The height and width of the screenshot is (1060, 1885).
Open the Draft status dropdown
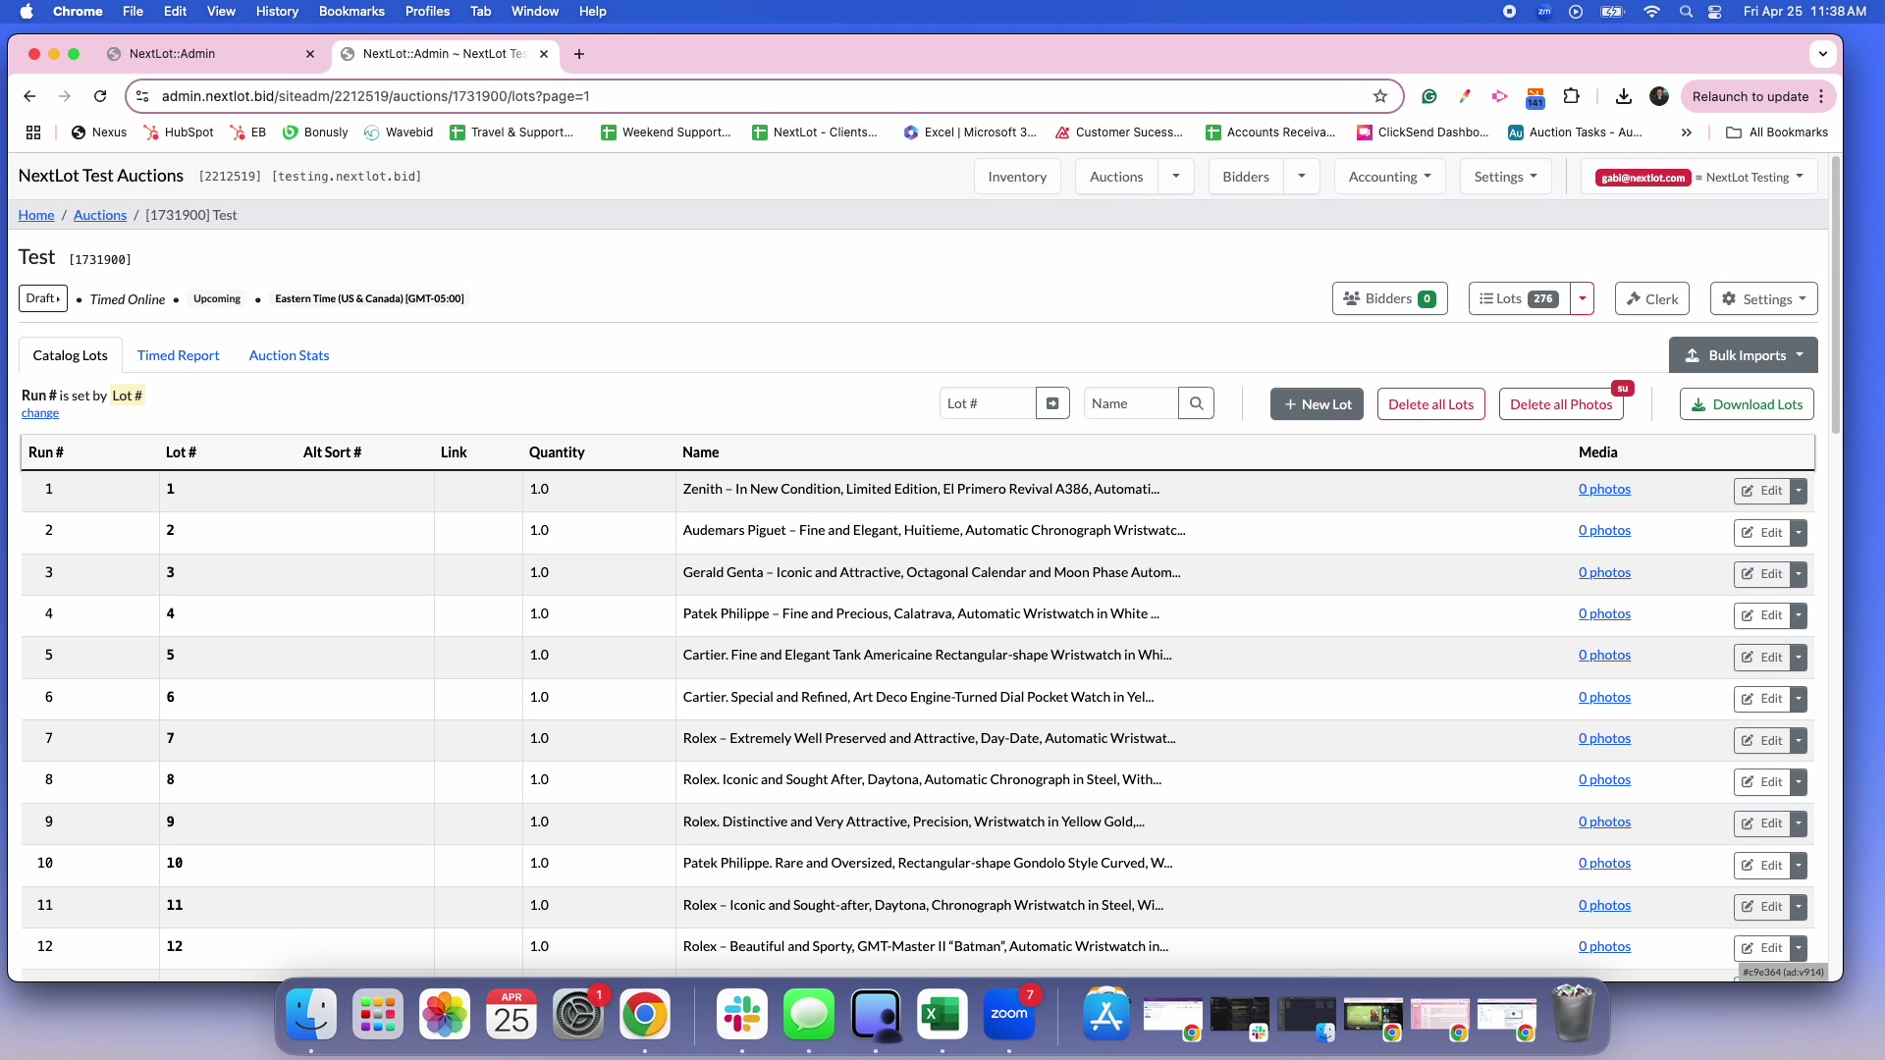[x=42, y=298]
